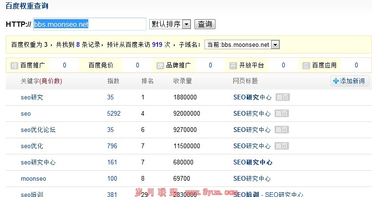Open page title in seo优化 row
The height and width of the screenshot is (197, 372).
coord(252,146)
